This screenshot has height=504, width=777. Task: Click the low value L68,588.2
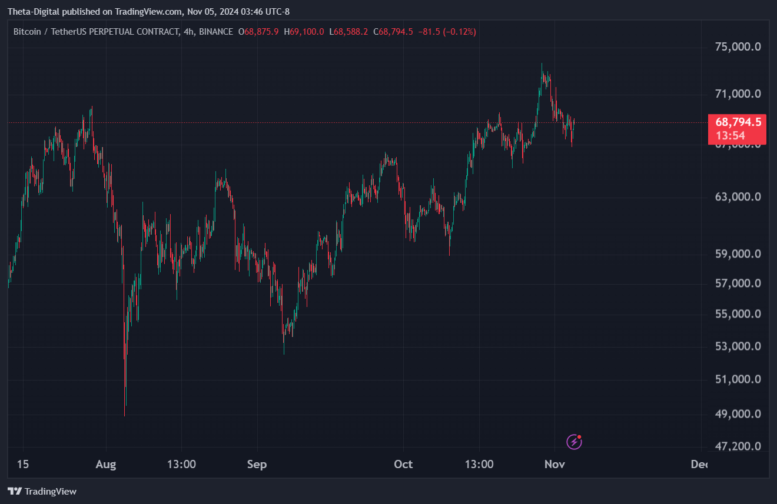tap(348, 32)
